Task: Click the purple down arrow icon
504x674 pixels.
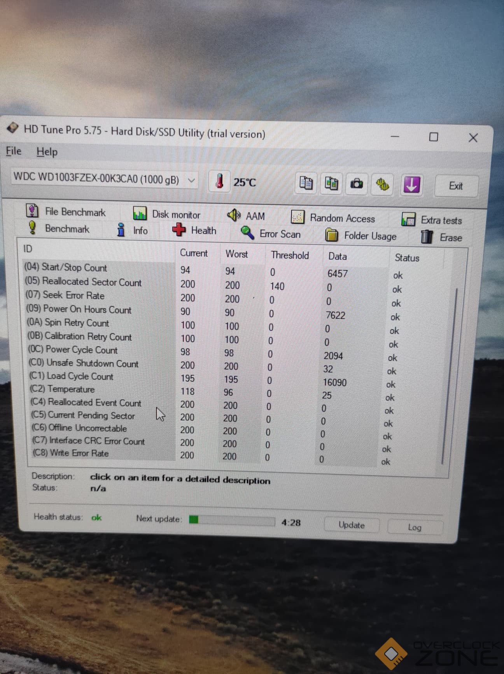Action: pos(411,185)
